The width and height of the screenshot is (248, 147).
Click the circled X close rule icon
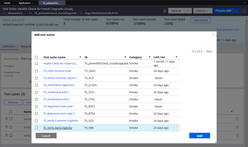coord(244,11)
